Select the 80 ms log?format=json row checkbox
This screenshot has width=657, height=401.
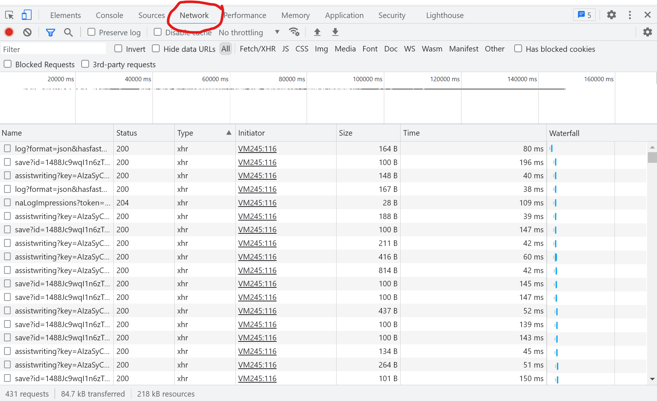point(7,148)
